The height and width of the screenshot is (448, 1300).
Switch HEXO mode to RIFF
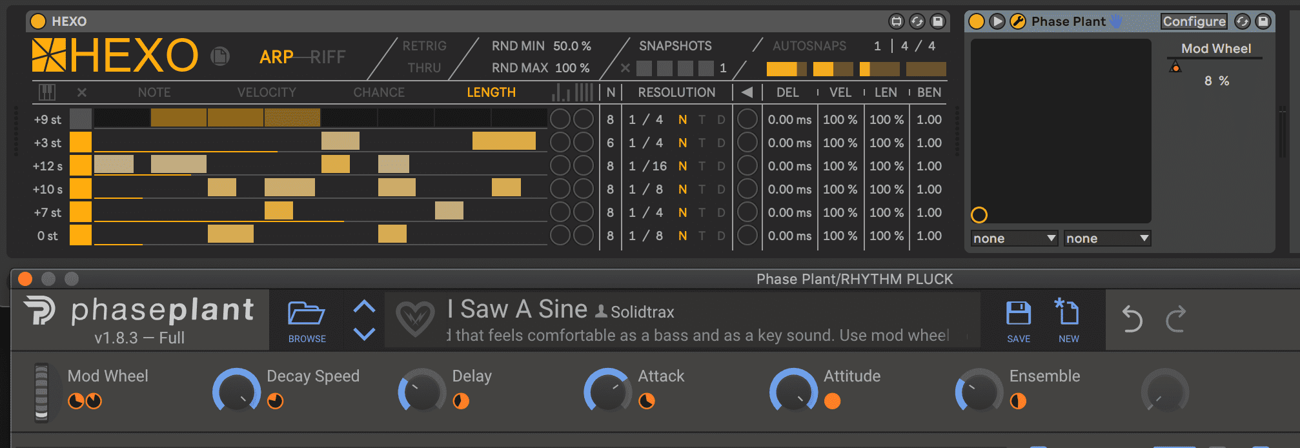[x=328, y=57]
